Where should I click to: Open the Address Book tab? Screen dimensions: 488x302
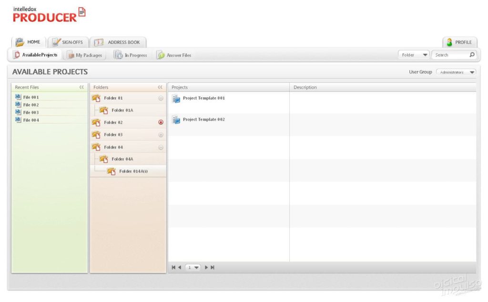(118, 42)
